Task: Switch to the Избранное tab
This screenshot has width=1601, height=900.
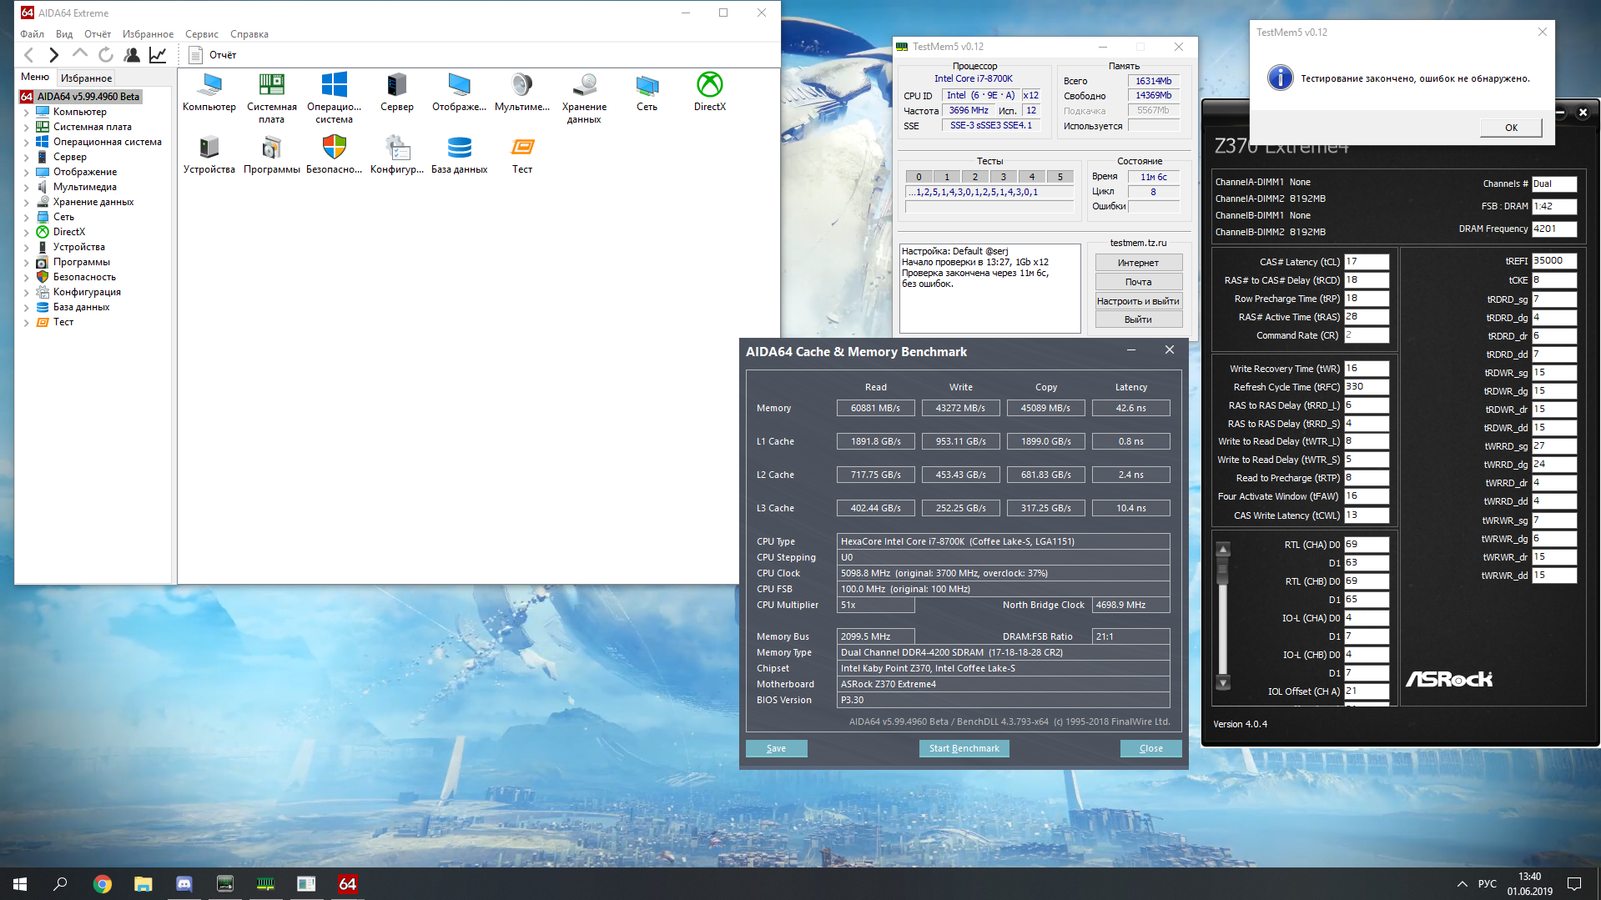Action: coord(86,78)
